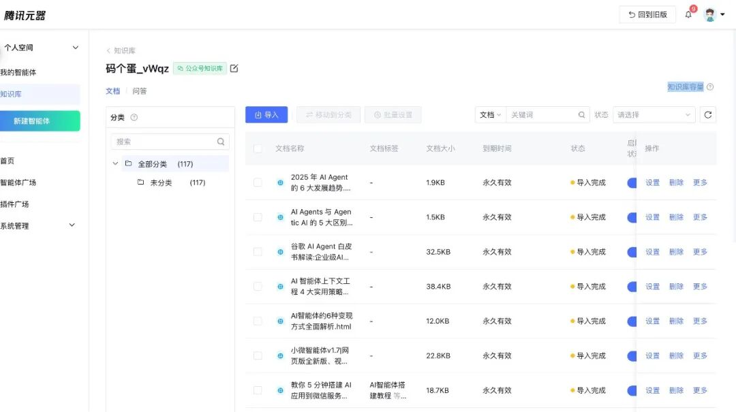Click the blue 导入 button
Viewport: 736px width, 412px height.
pos(266,114)
